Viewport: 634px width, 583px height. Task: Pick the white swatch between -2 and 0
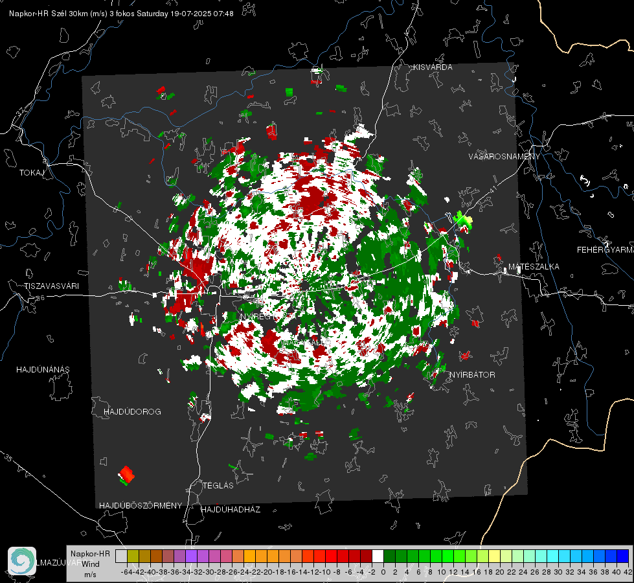pyautogui.click(x=378, y=556)
